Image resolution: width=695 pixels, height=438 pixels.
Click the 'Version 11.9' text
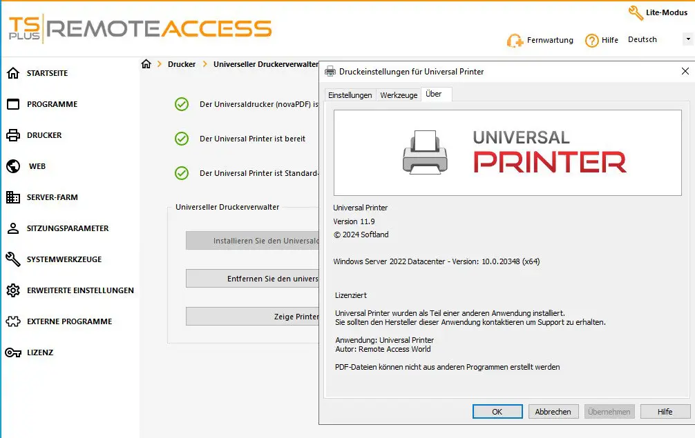(354, 221)
